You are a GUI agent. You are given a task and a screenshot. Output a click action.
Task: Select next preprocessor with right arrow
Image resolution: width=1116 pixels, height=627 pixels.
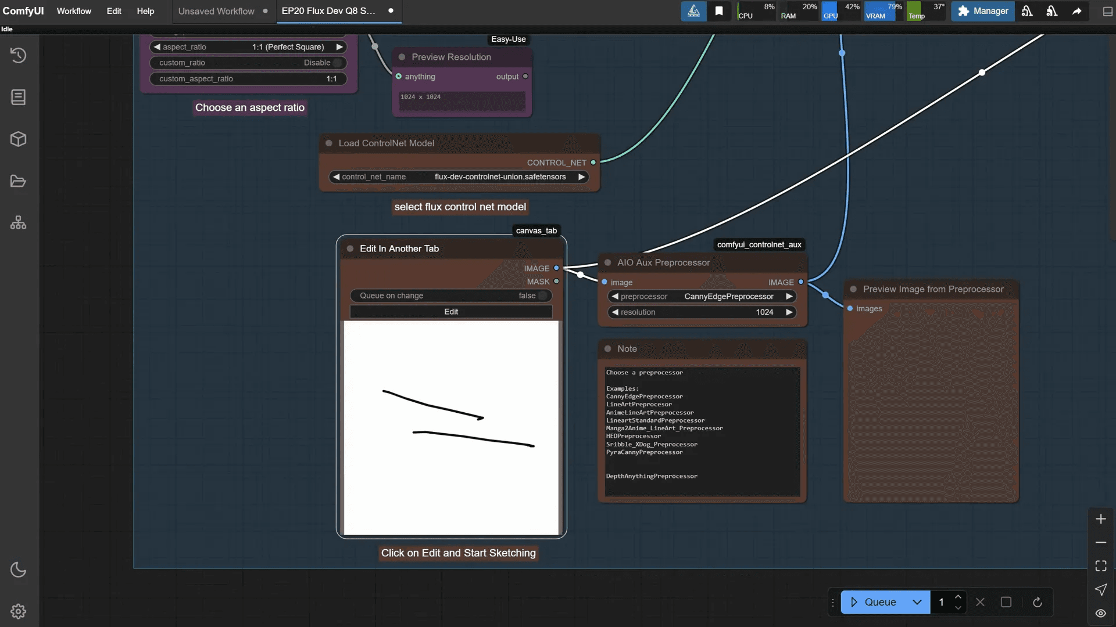[x=789, y=297]
